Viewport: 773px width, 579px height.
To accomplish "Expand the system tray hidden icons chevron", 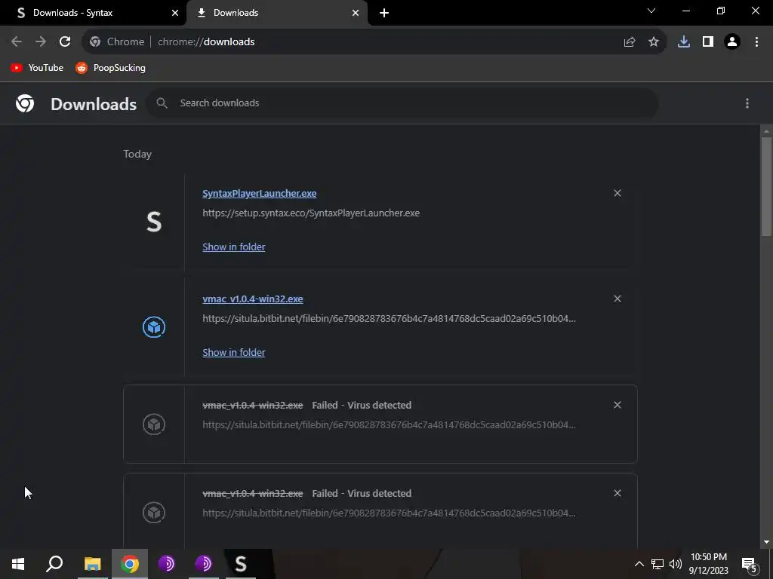I will 639,564.
